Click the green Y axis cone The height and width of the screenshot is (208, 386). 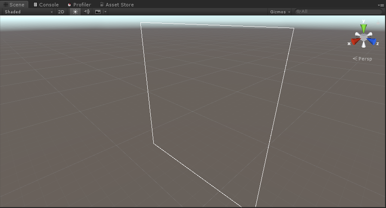point(364,28)
